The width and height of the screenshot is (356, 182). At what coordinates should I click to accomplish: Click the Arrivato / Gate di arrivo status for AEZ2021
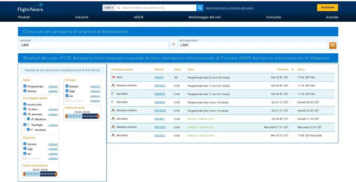(x=201, y=119)
